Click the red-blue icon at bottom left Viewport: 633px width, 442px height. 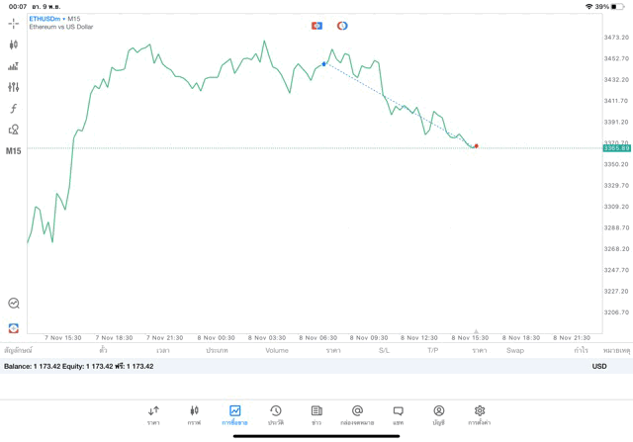tap(13, 326)
